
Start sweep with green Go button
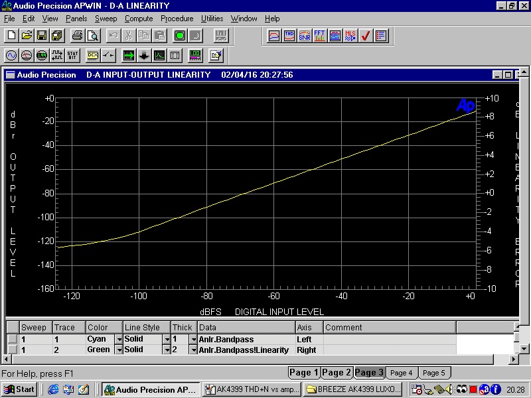point(180,36)
